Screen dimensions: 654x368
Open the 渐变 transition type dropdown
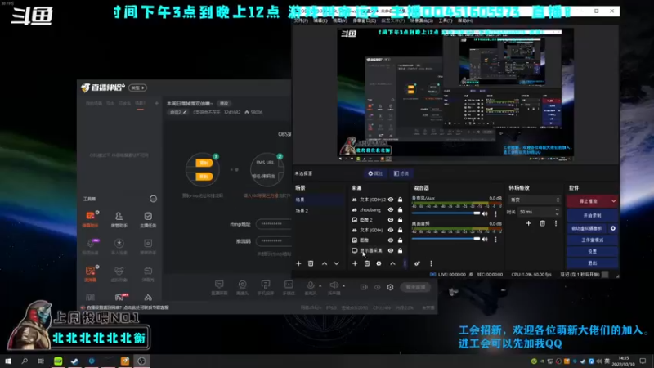[x=535, y=200]
